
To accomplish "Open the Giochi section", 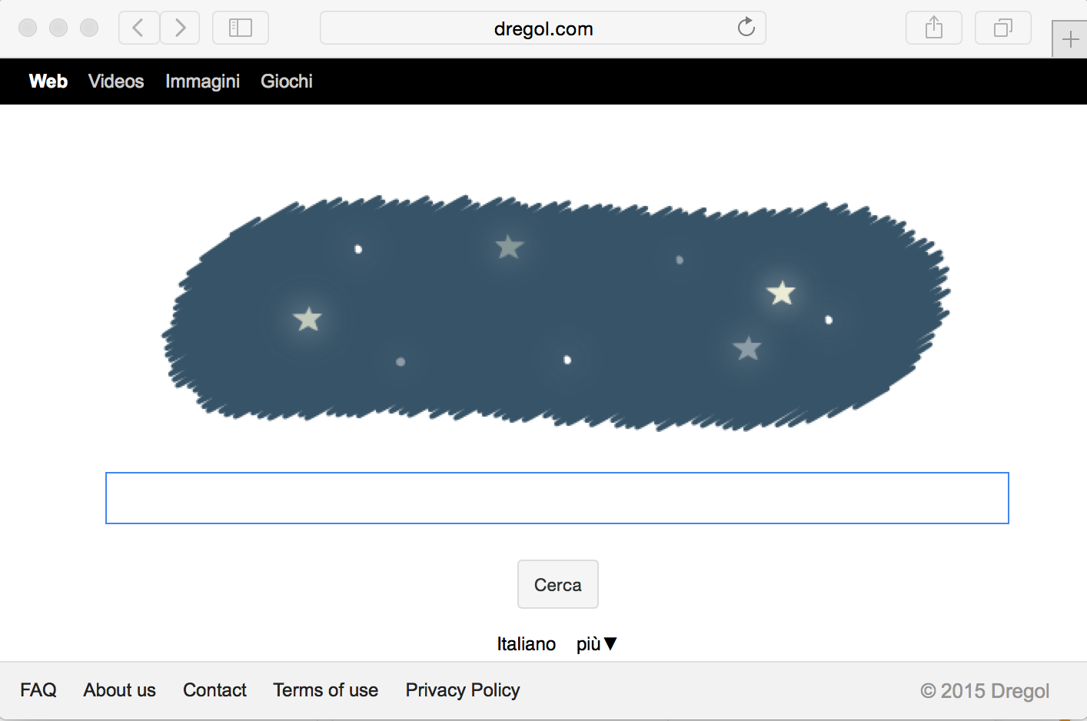I will [x=287, y=81].
